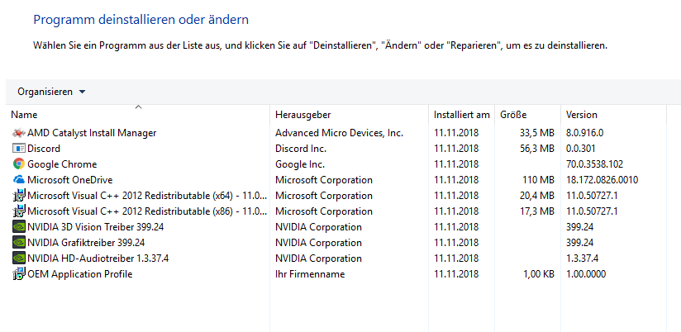Sort list by Größe column header
681x332 pixels.
pos(513,115)
